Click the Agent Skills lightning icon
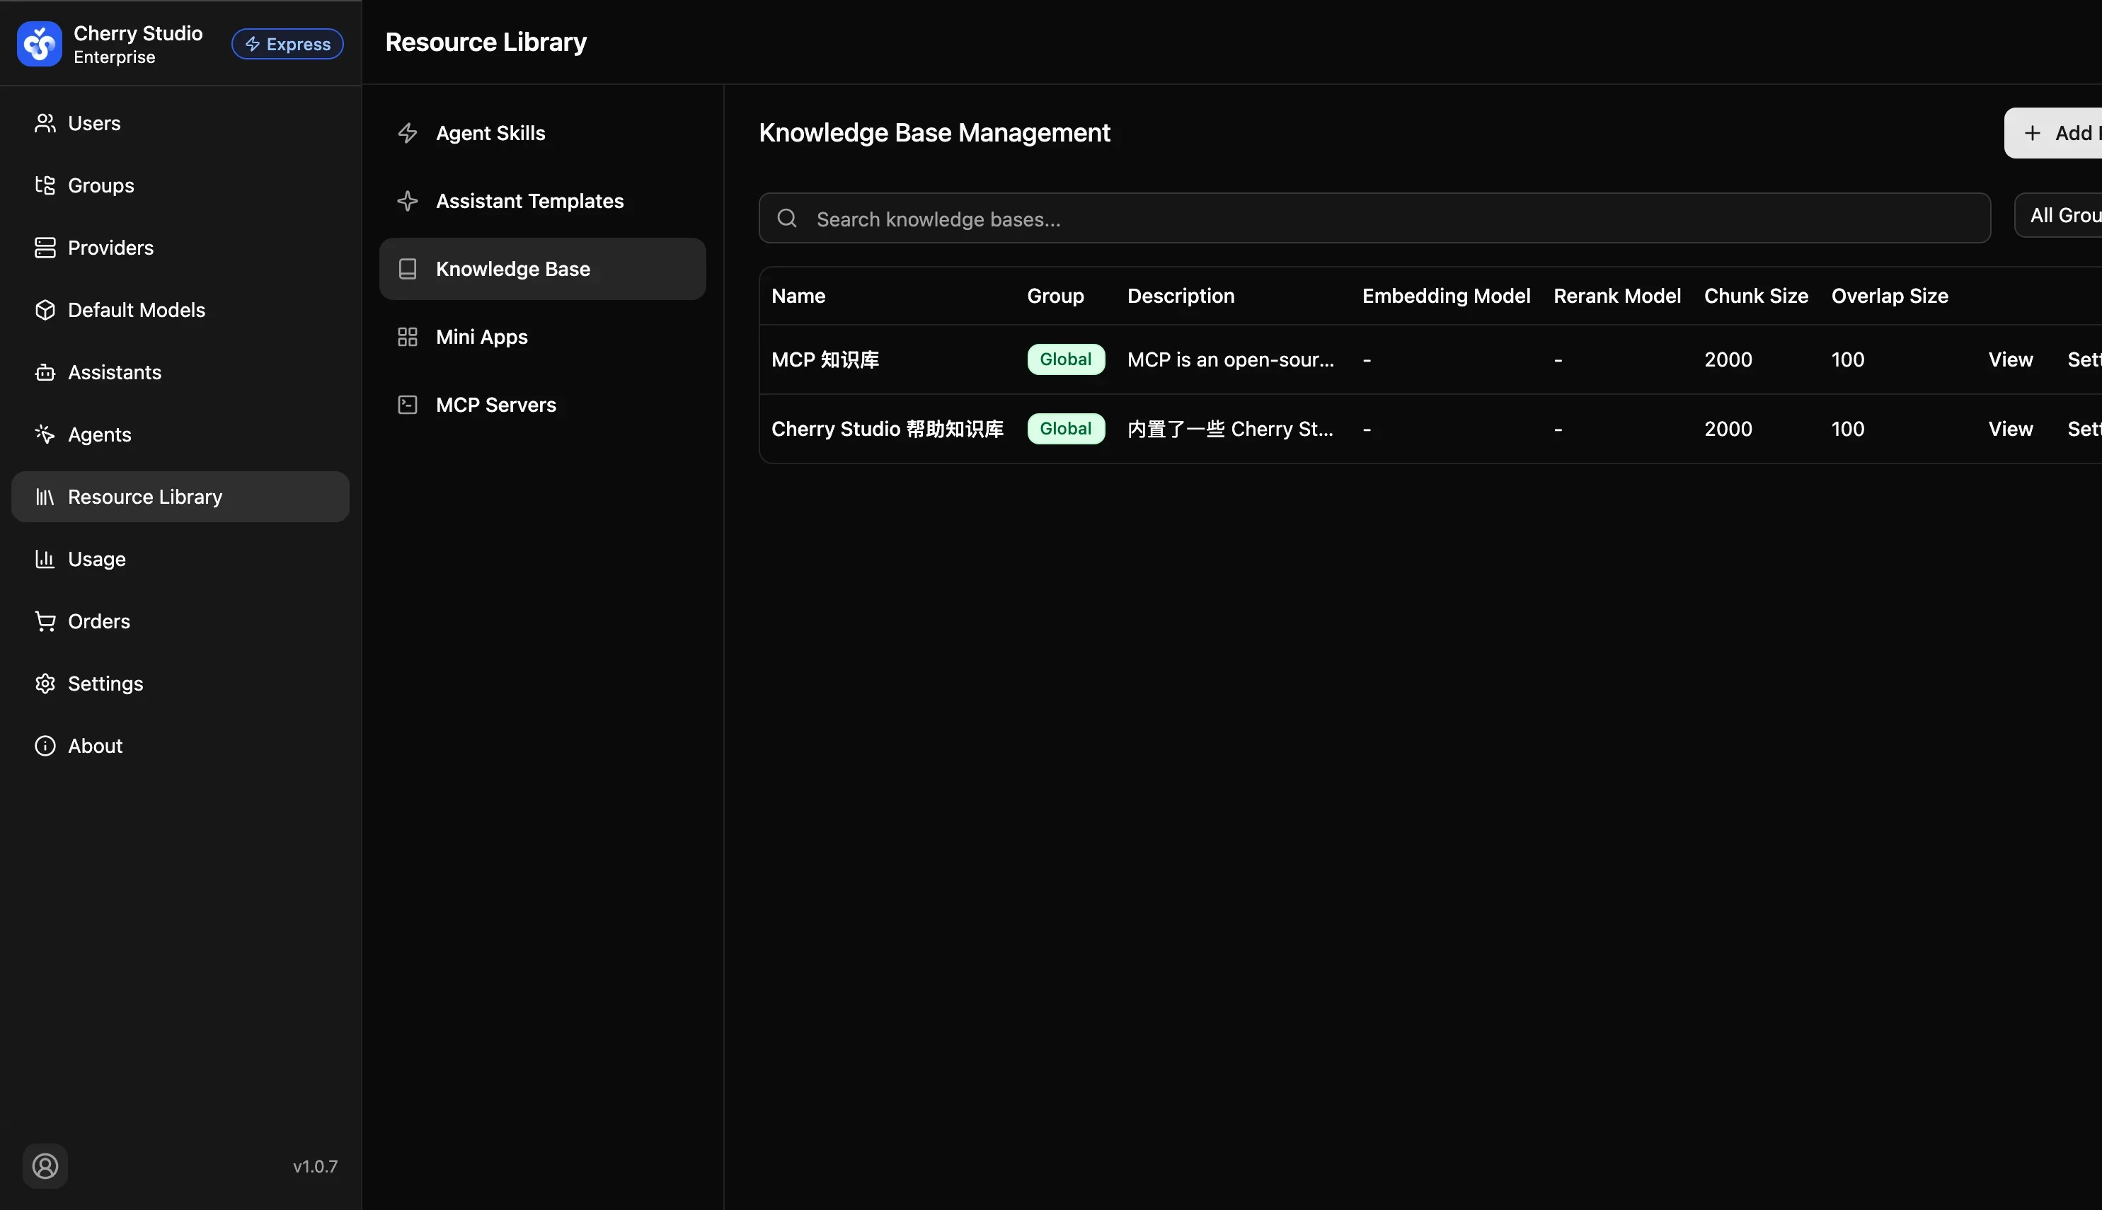The width and height of the screenshot is (2102, 1210). pos(407,133)
